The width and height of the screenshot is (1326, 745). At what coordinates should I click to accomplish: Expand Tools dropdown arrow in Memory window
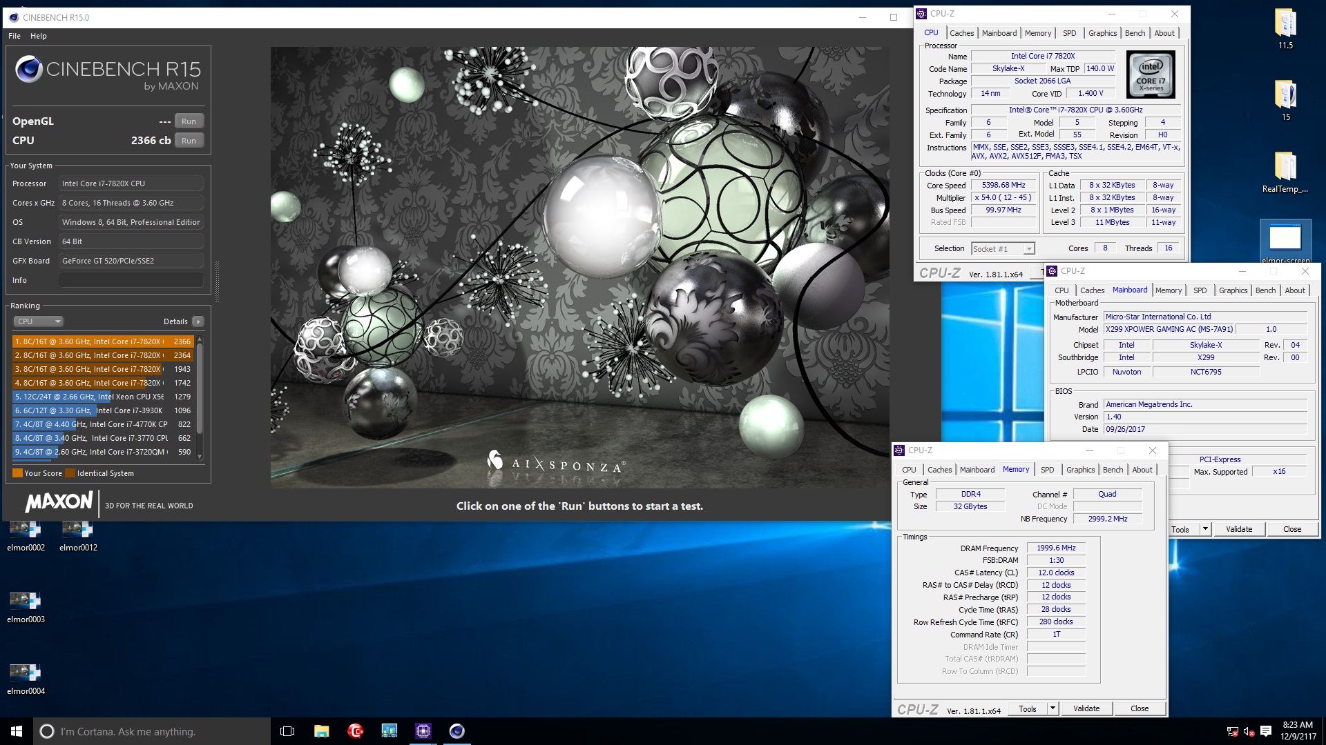pyautogui.click(x=1053, y=708)
